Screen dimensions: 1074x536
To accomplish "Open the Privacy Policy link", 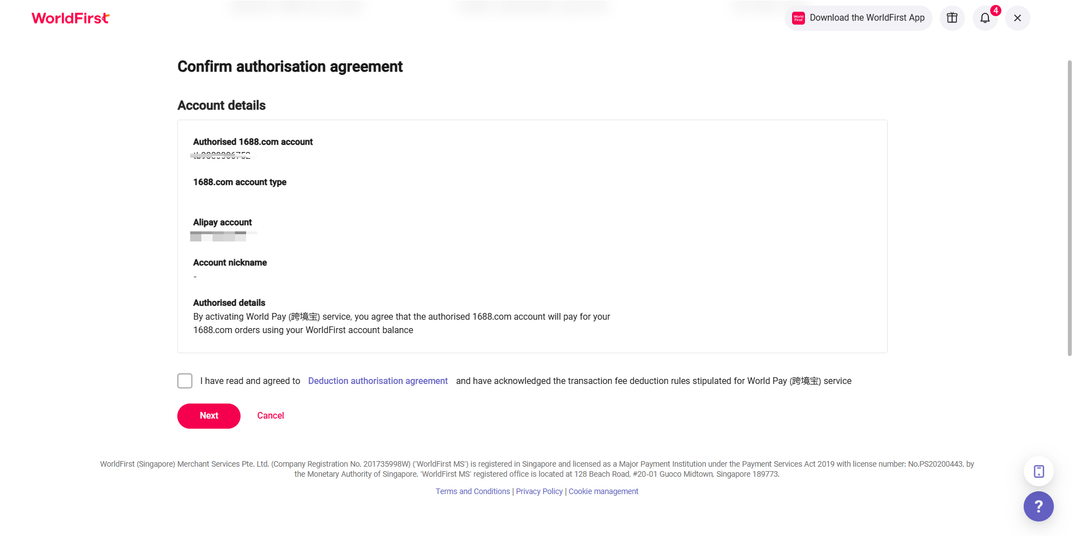I will point(539,491).
